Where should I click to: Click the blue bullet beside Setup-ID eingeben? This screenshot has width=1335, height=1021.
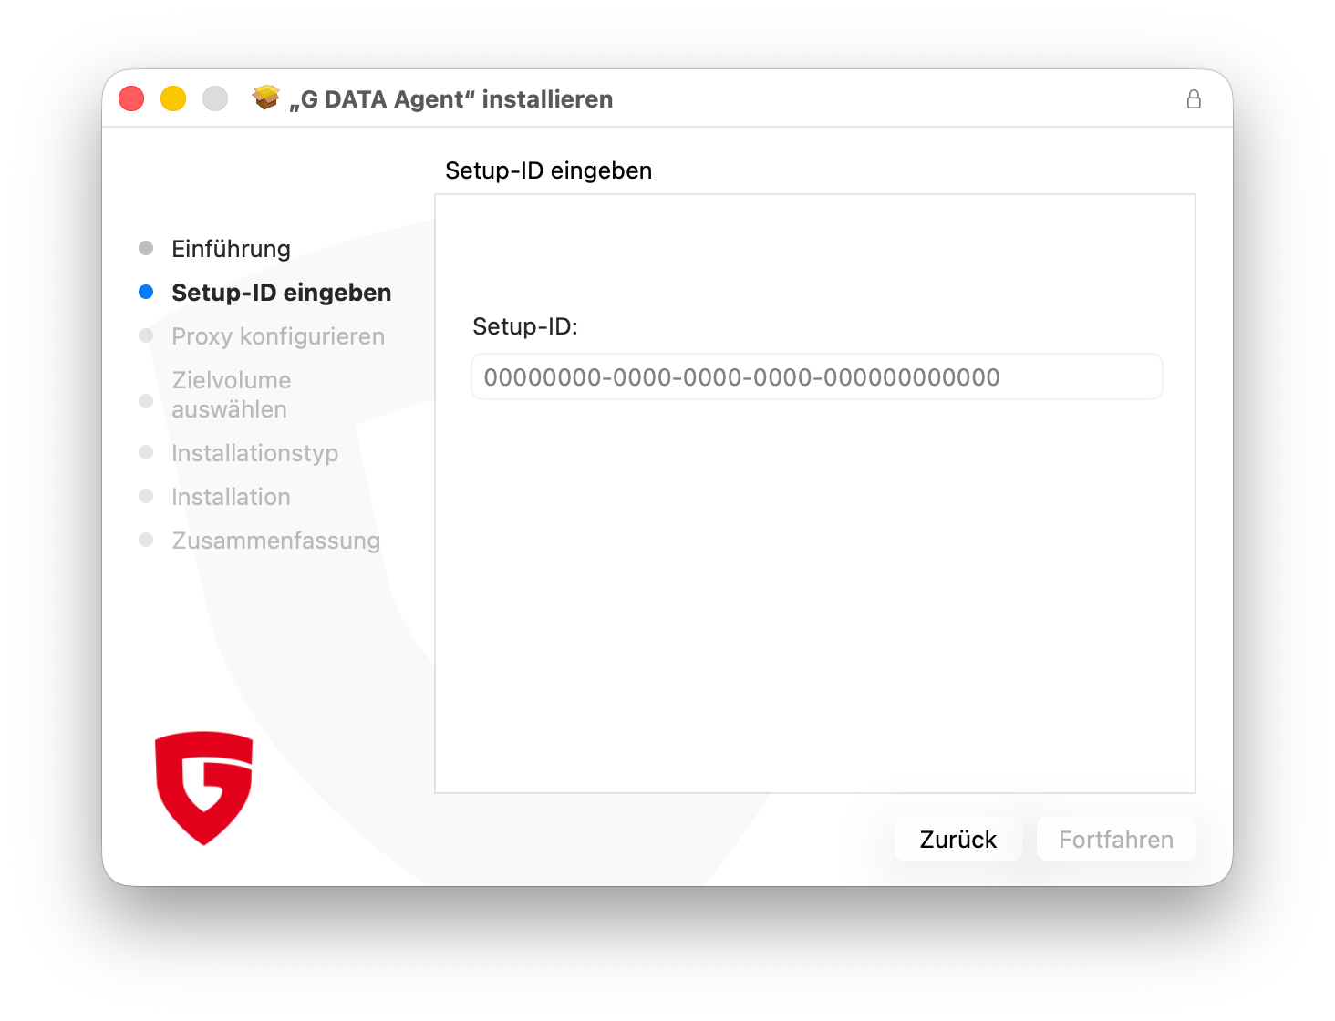(x=146, y=293)
